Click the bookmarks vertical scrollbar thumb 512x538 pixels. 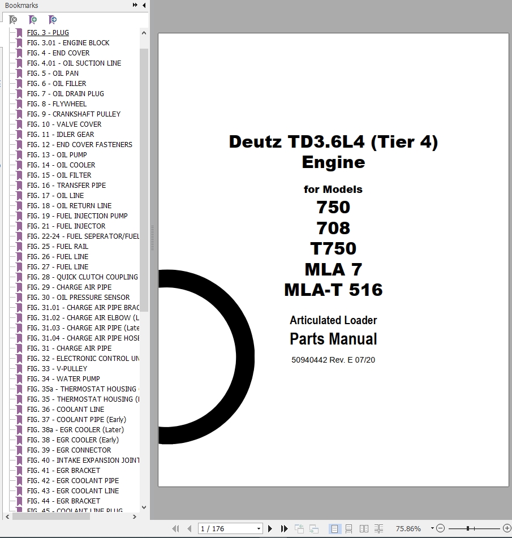pyautogui.click(x=144, y=180)
